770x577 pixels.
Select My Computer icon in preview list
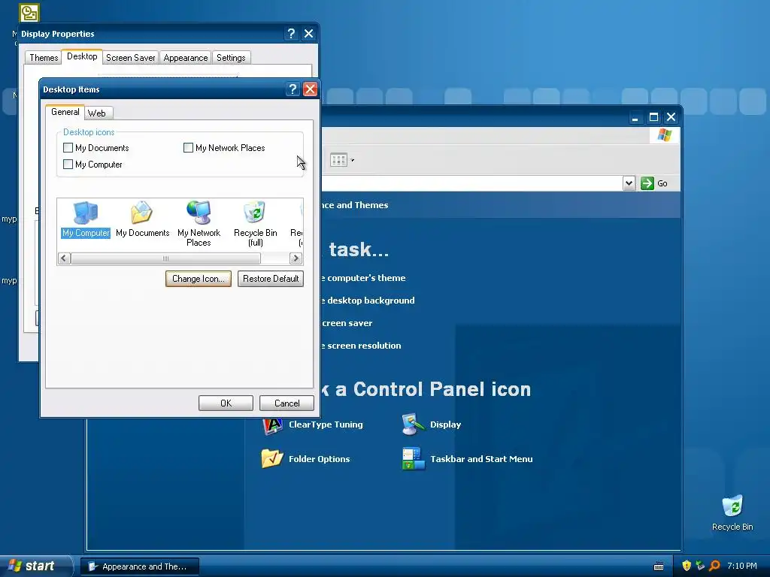pos(86,219)
